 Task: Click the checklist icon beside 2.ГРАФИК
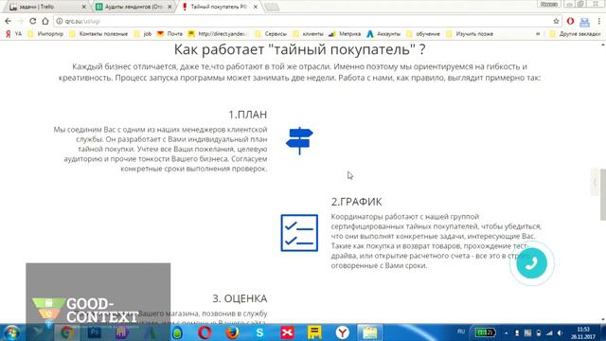[299, 233]
